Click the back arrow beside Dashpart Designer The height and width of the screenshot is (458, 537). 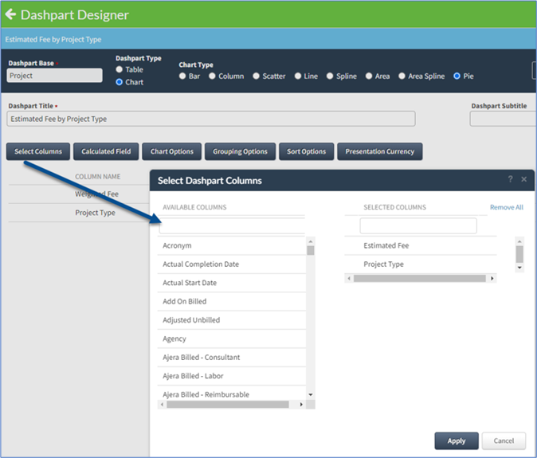pos(11,14)
